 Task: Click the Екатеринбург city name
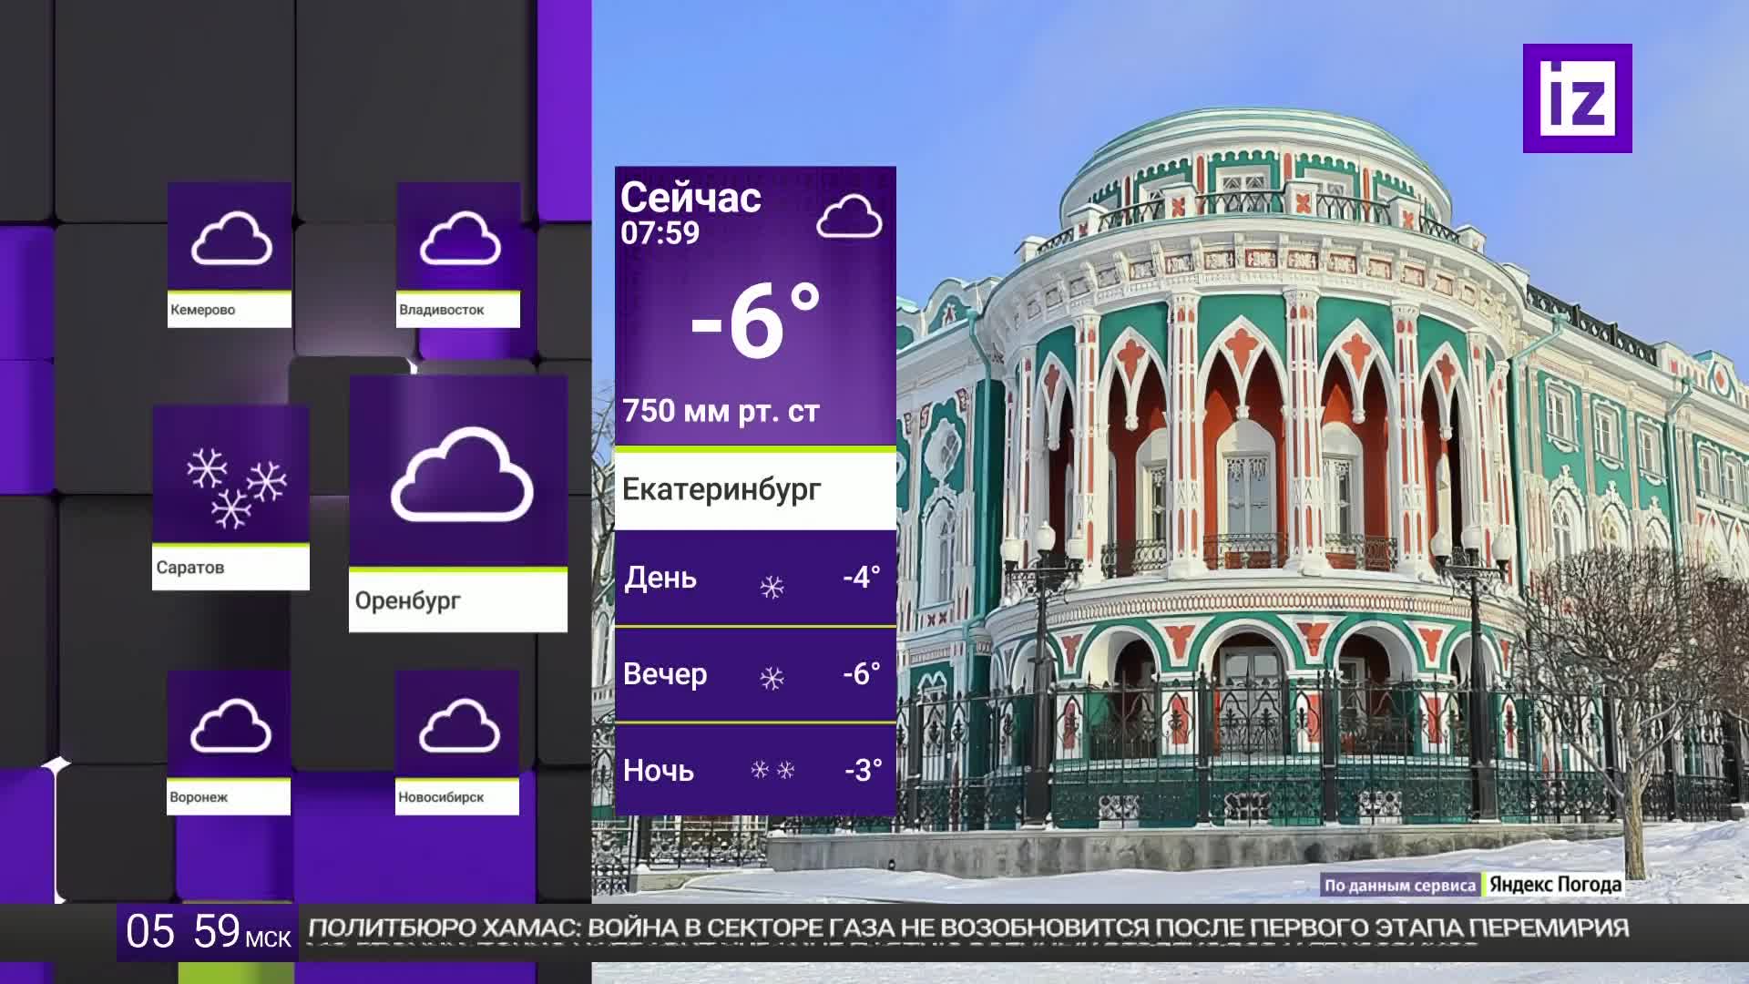click(721, 490)
